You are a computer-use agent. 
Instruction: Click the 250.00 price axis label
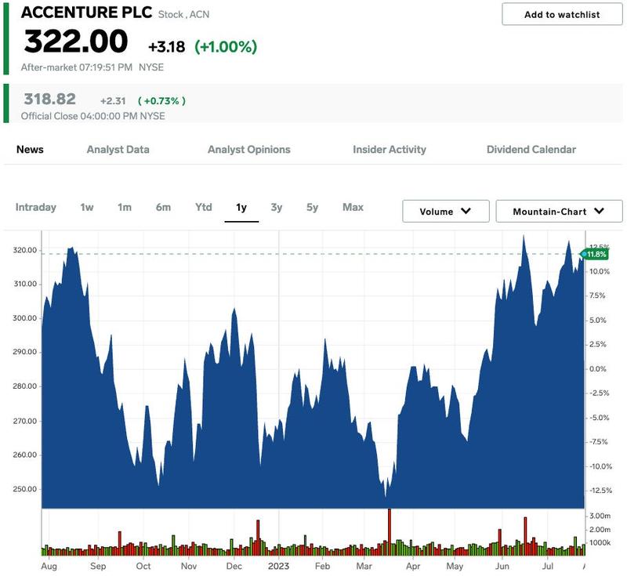click(x=25, y=489)
